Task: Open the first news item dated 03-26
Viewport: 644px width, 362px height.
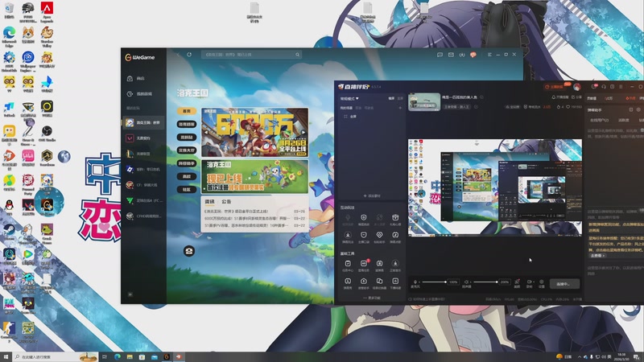Action: point(254,212)
